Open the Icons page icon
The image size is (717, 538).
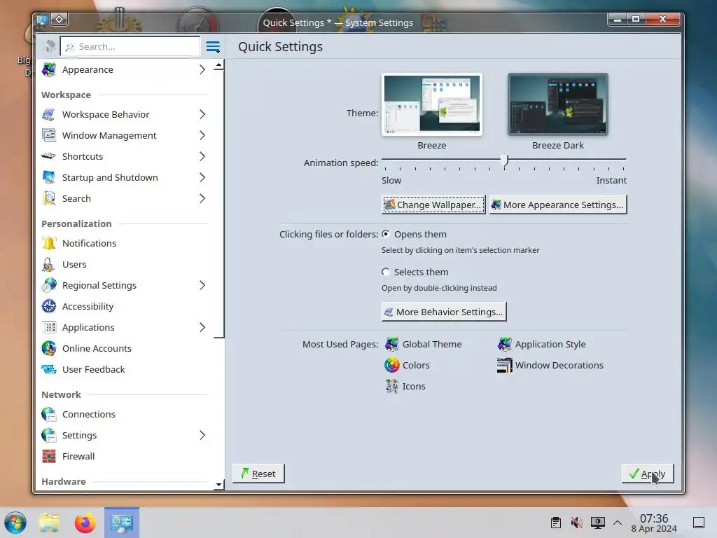[392, 386]
